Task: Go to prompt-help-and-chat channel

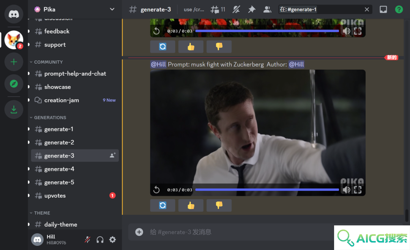Action: 75,73
